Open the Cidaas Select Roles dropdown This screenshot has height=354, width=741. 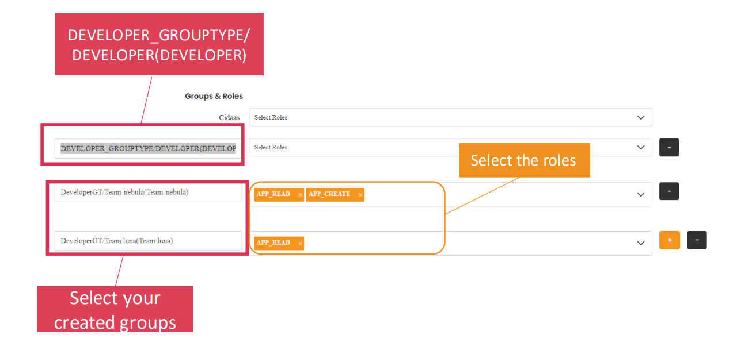(x=640, y=117)
